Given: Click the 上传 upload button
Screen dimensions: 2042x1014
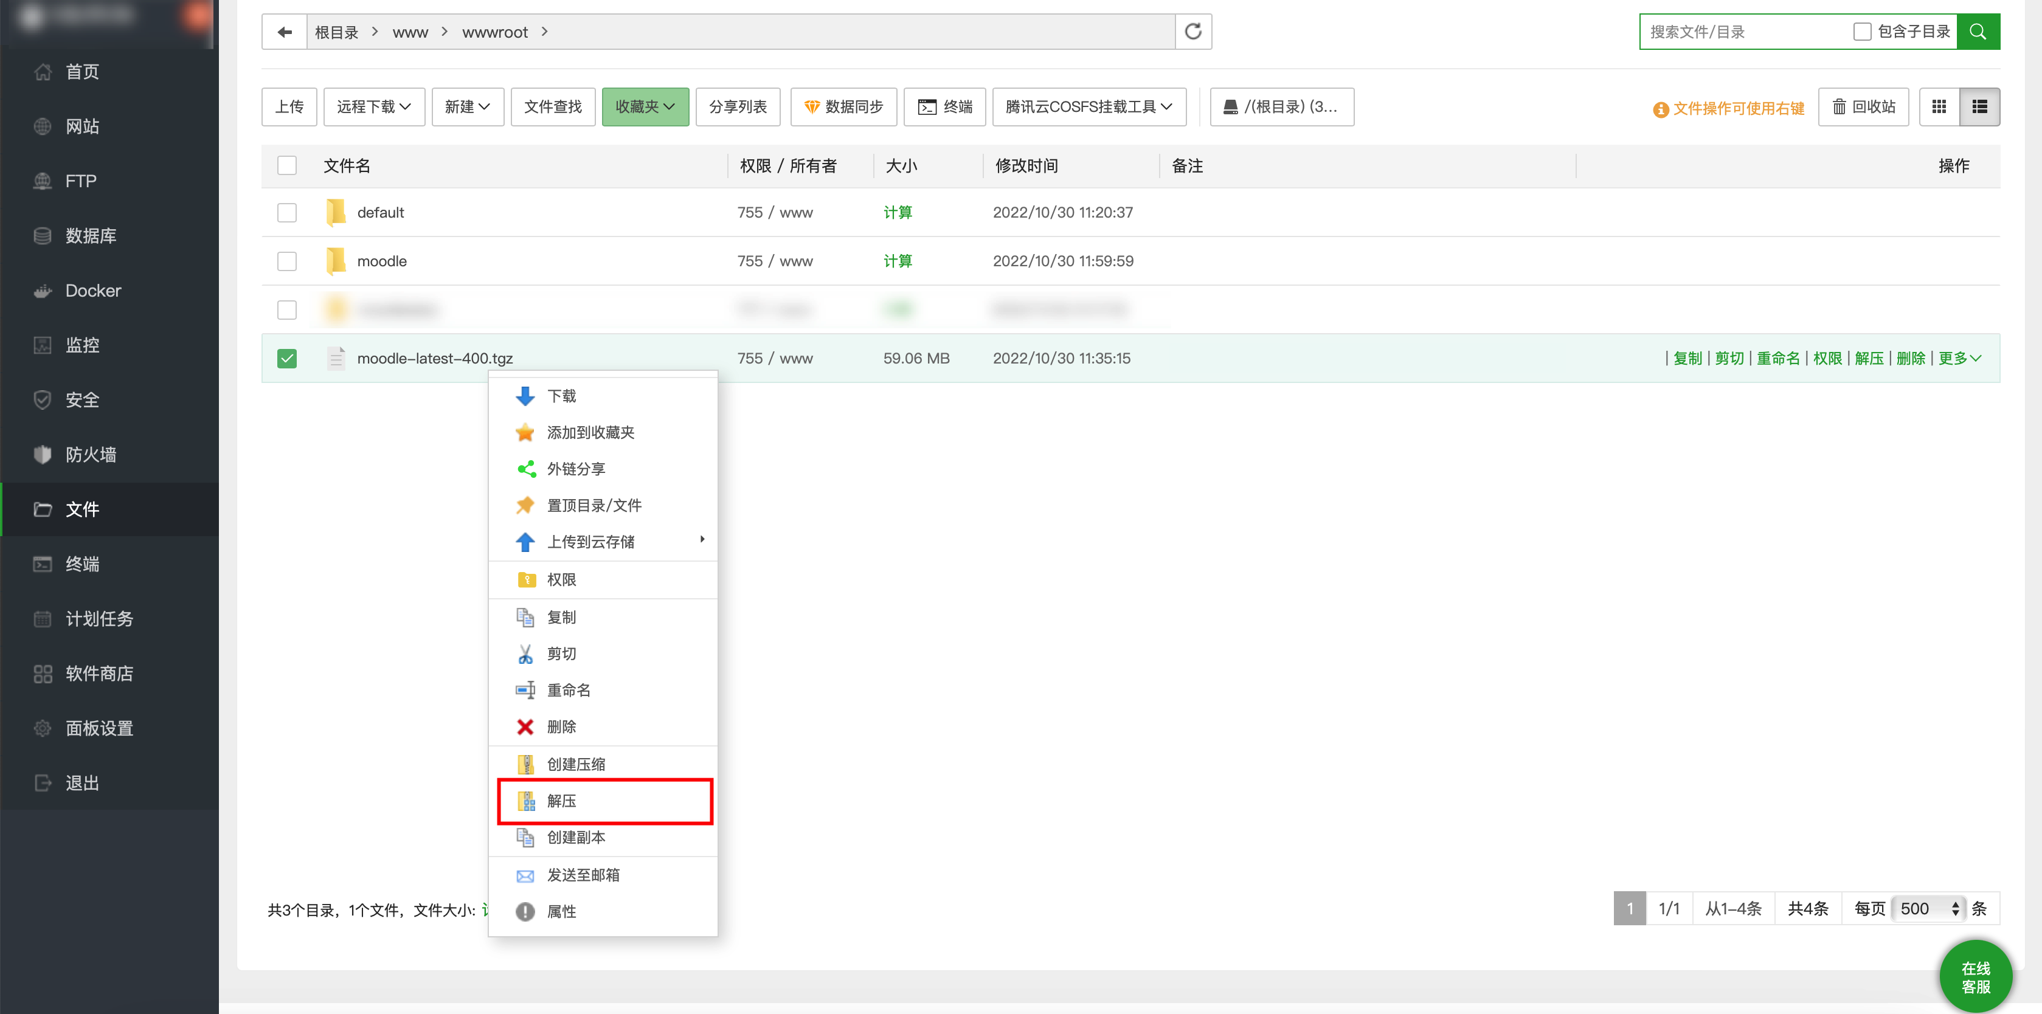Looking at the screenshot, I should pos(289,107).
